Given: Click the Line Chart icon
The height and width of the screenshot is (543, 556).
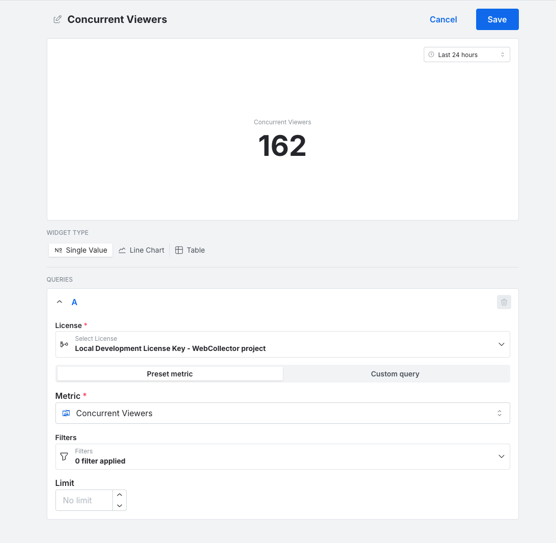Looking at the screenshot, I should tap(122, 251).
